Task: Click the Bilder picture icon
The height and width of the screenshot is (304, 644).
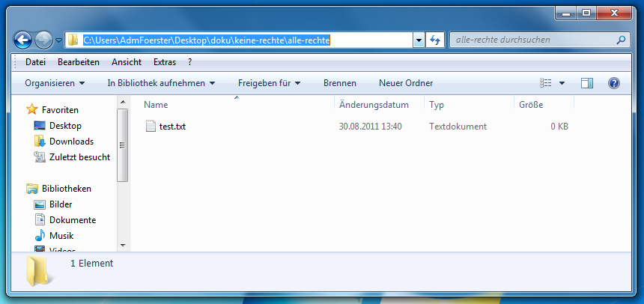Action: pyautogui.click(x=40, y=204)
